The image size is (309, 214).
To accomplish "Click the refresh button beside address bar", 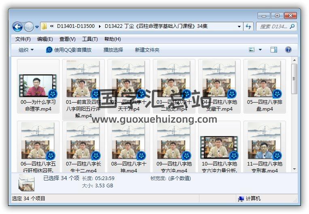I will coord(248,26).
